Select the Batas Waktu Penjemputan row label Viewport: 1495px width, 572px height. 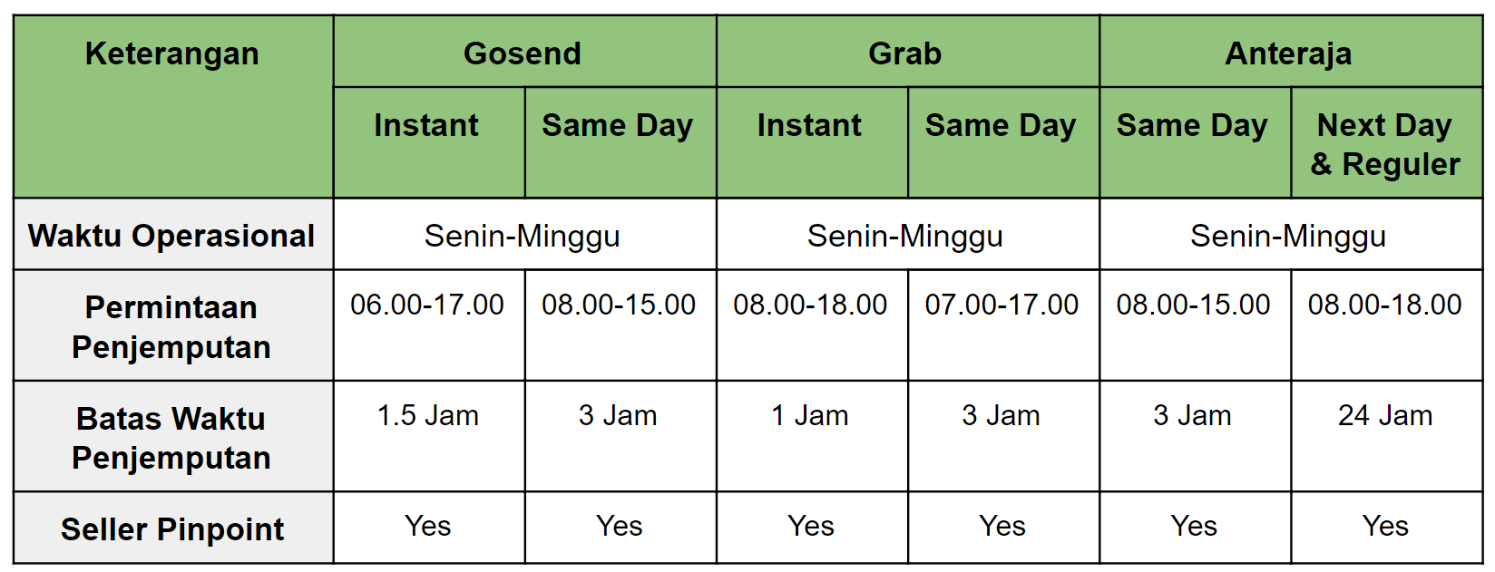point(172,436)
